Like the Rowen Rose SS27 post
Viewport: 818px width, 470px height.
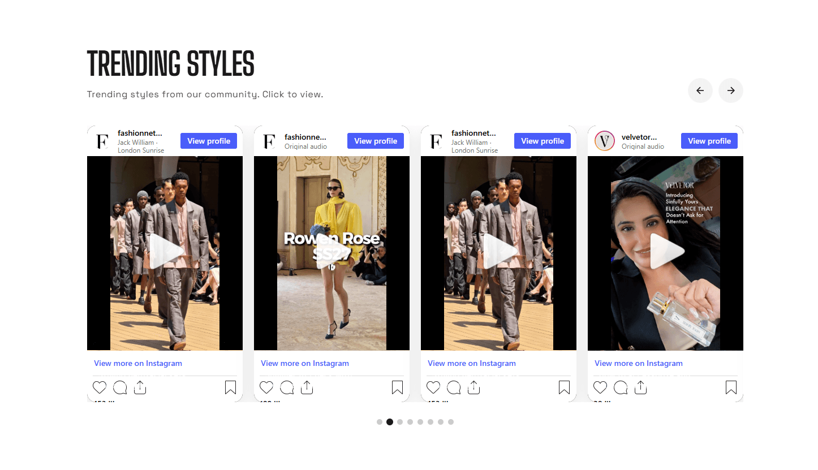(266, 387)
